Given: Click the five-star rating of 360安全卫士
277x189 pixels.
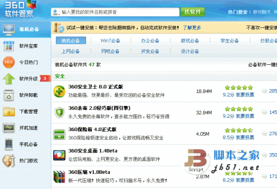Looking at the screenshot, I should 239,88.
